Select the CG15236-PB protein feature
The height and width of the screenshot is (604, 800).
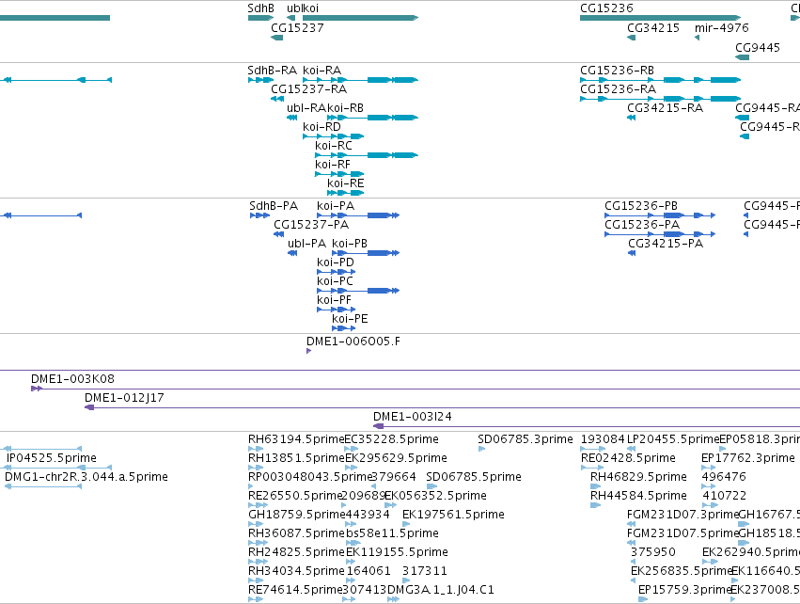(660, 215)
